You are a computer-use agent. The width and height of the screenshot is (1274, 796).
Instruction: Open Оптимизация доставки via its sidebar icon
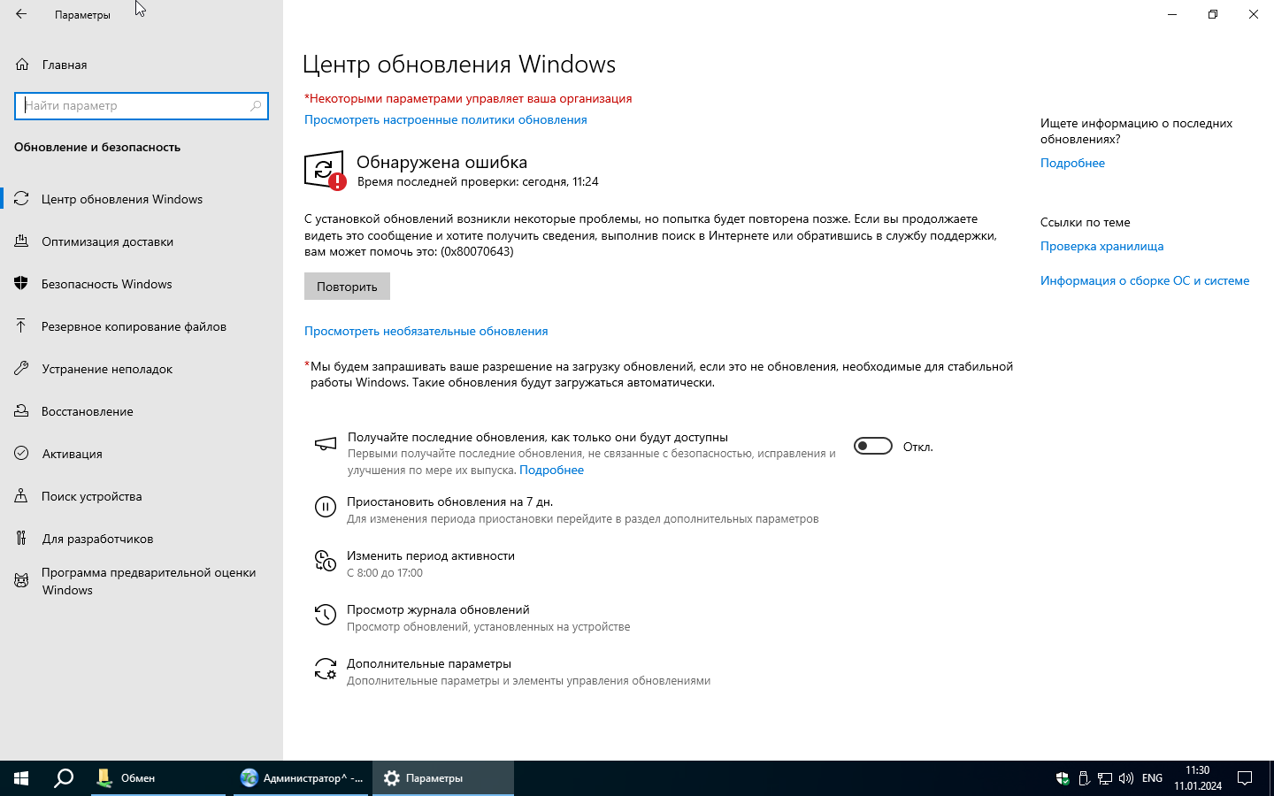[x=21, y=241]
